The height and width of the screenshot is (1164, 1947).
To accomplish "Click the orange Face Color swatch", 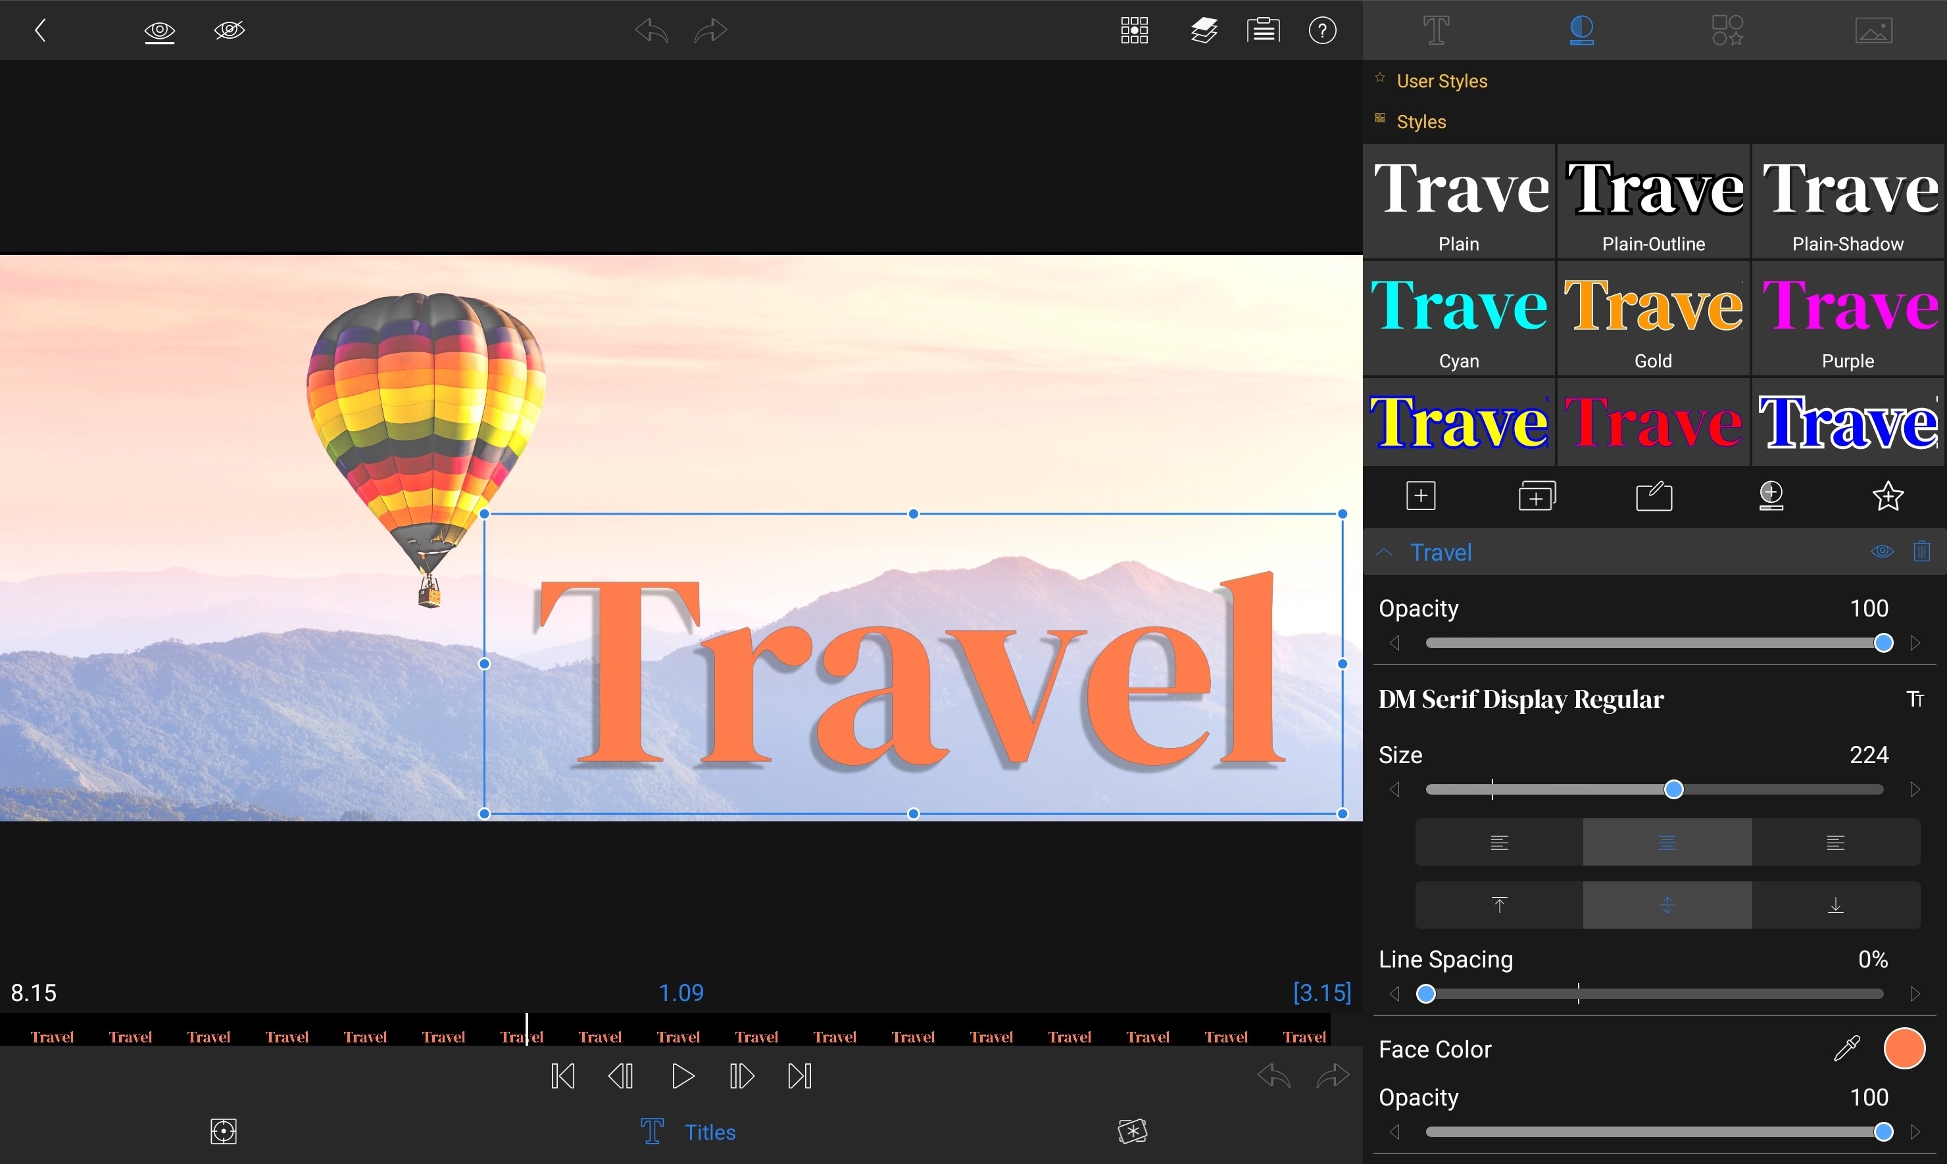I will pyautogui.click(x=1904, y=1049).
